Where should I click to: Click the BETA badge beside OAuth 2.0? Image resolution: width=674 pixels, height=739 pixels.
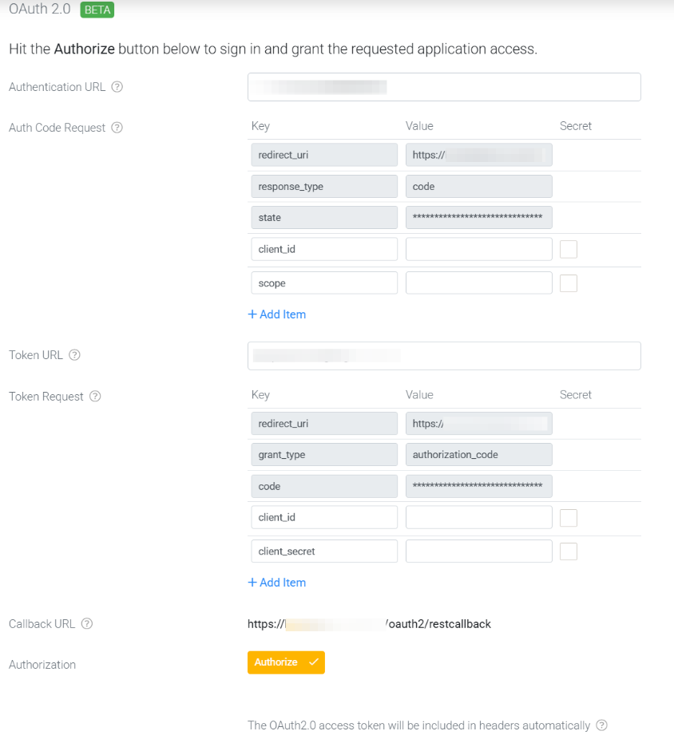click(x=97, y=10)
